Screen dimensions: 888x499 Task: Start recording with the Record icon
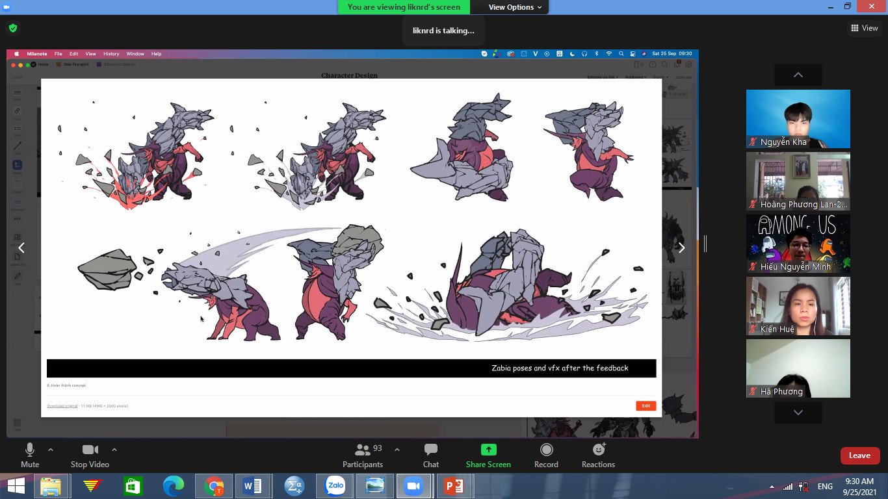pos(547,450)
